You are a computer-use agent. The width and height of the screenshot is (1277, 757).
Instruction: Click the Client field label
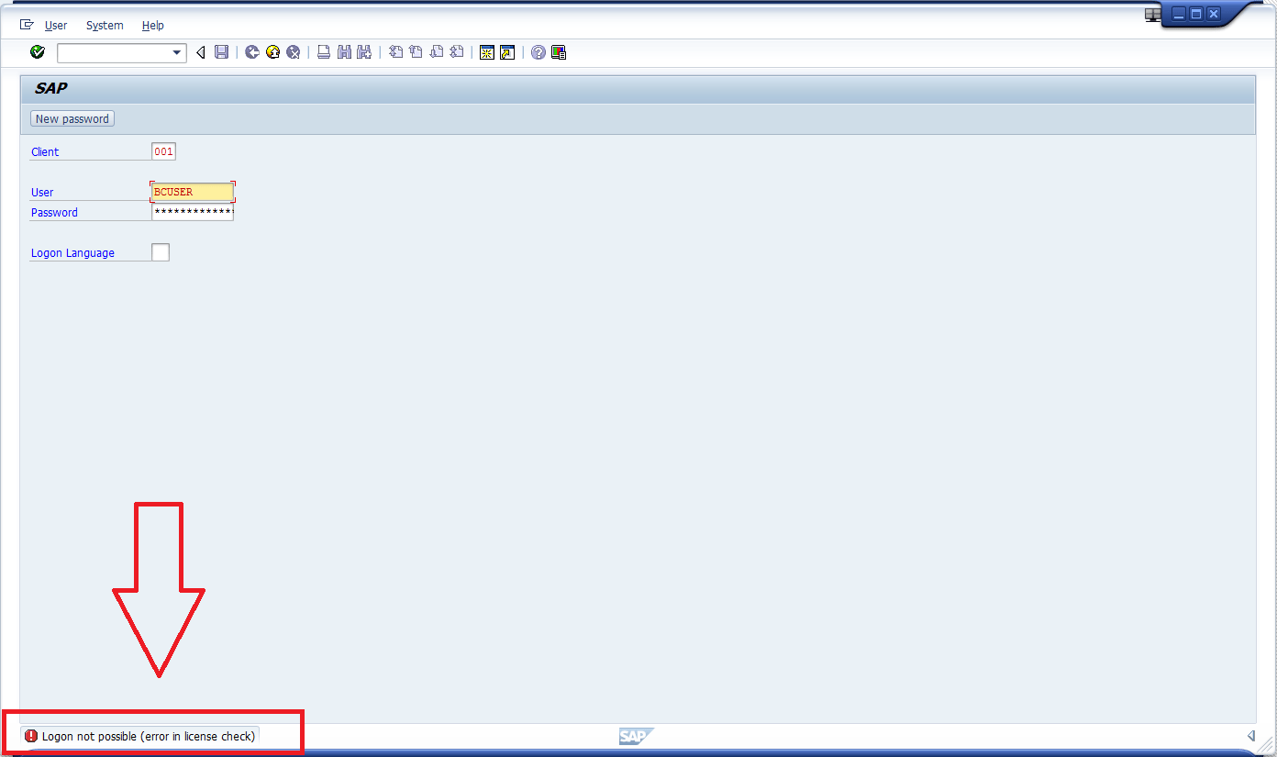coord(45,152)
